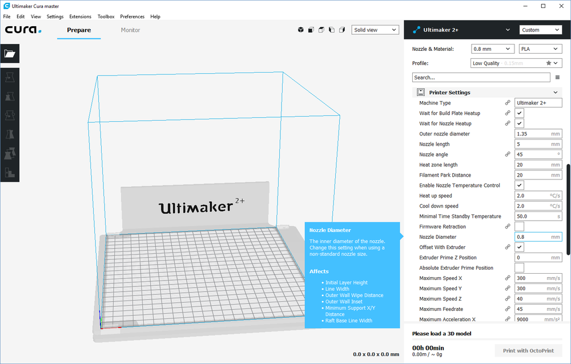
Task: Open the 0.8 mm nozzle size dropdown
Action: click(493, 49)
